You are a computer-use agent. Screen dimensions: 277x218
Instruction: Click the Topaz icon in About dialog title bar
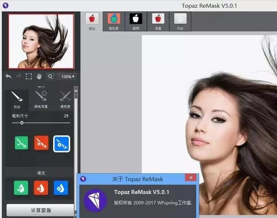pos(83,179)
